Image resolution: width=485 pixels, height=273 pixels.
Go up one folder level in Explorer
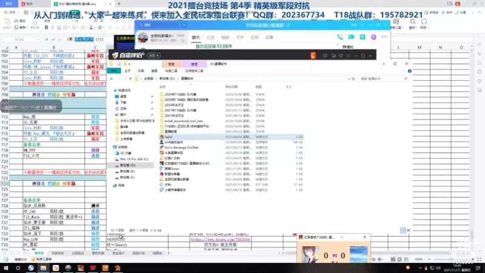coord(130,79)
